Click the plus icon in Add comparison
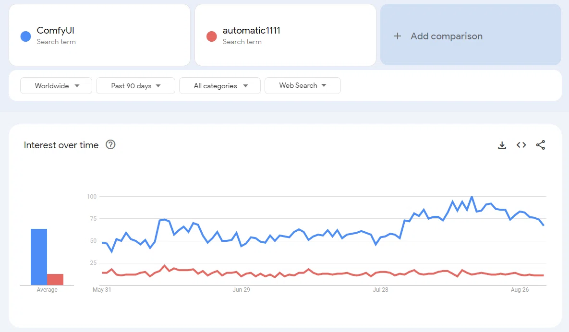Image resolution: width=569 pixels, height=332 pixels. [398, 36]
